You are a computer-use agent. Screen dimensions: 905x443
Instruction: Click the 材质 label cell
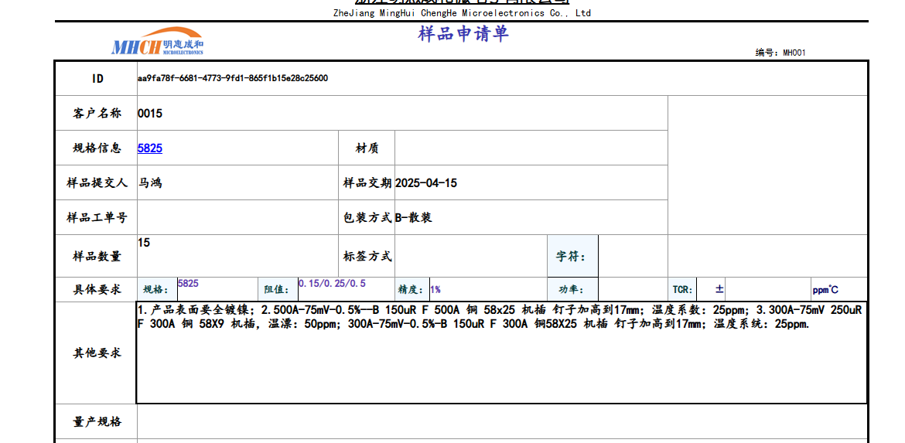367,148
